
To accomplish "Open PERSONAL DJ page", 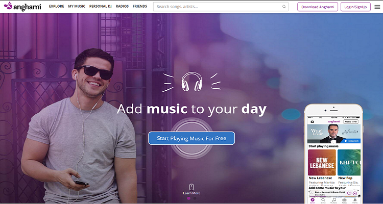I will (x=101, y=6).
